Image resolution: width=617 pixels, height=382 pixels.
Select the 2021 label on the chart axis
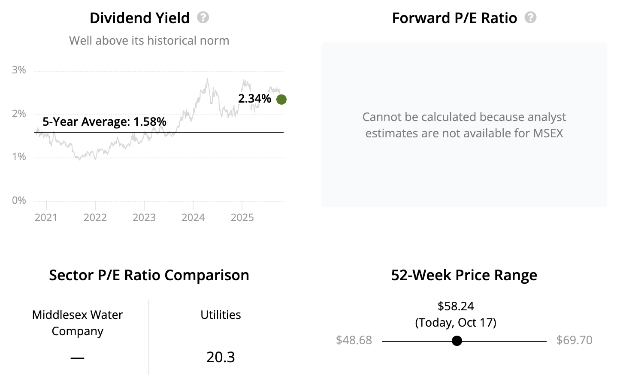46,217
